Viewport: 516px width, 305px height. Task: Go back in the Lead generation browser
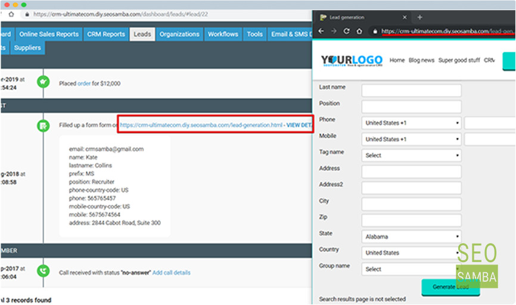[321, 31]
